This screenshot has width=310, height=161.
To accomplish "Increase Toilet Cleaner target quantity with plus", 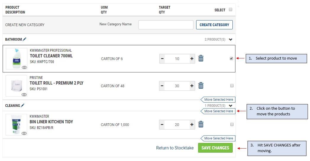I will pos(192,59).
